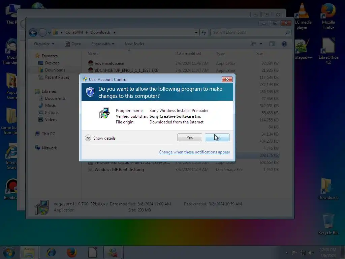345x259 pixels.
Task: Click the last pinned taskbar icon
Action: click(113, 252)
